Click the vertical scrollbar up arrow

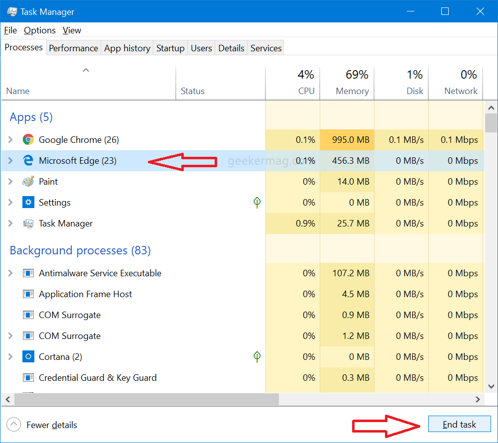tap(491, 108)
